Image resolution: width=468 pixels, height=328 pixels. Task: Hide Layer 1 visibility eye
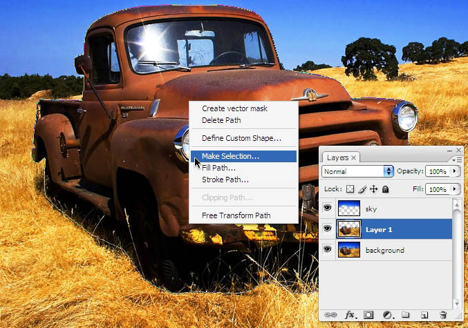[x=328, y=229]
